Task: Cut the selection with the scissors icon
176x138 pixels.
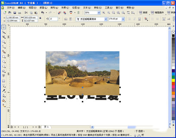Action: pos(26,13)
